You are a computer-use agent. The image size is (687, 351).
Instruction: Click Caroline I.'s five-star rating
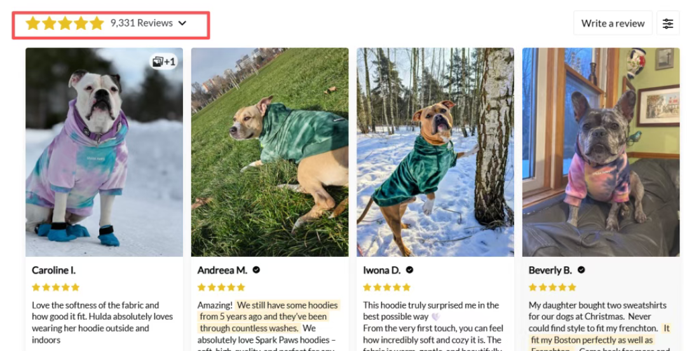pos(56,287)
